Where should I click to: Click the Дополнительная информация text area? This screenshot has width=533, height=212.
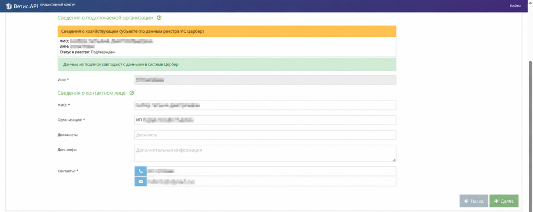(265, 154)
